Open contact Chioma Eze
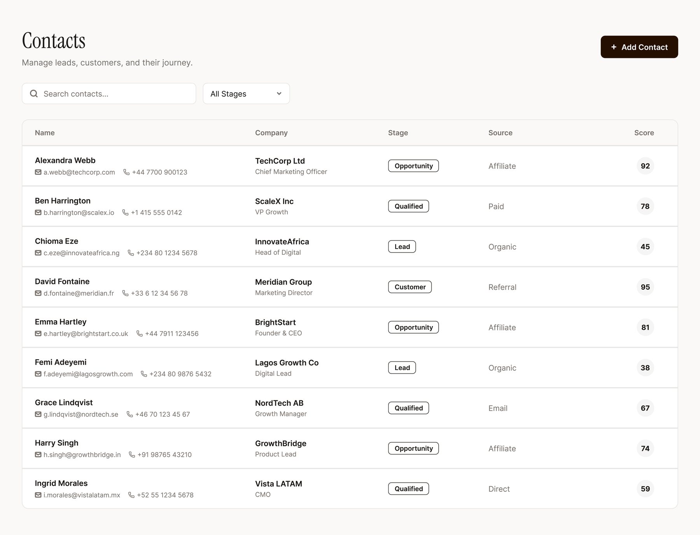Viewport: 700px width, 535px height. click(x=56, y=241)
